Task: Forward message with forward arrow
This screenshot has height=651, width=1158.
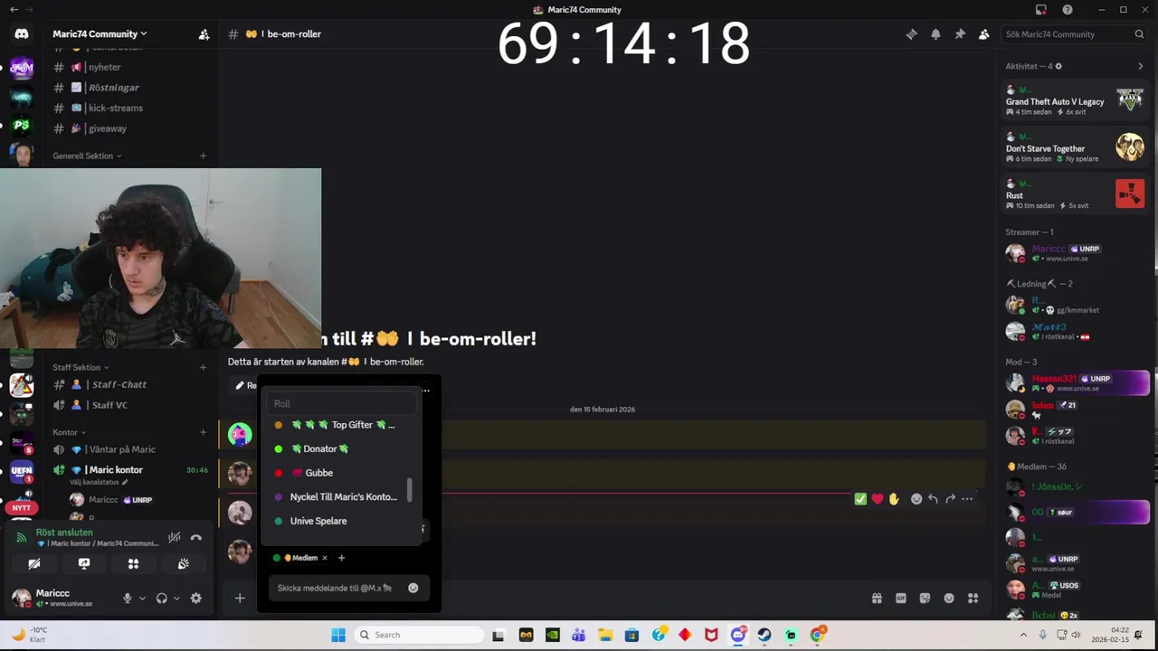Action: (x=950, y=498)
